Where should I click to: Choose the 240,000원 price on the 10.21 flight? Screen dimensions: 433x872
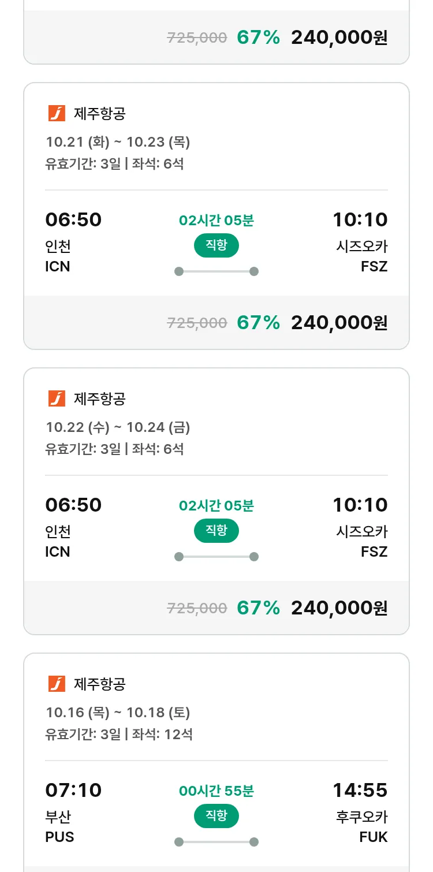(339, 323)
